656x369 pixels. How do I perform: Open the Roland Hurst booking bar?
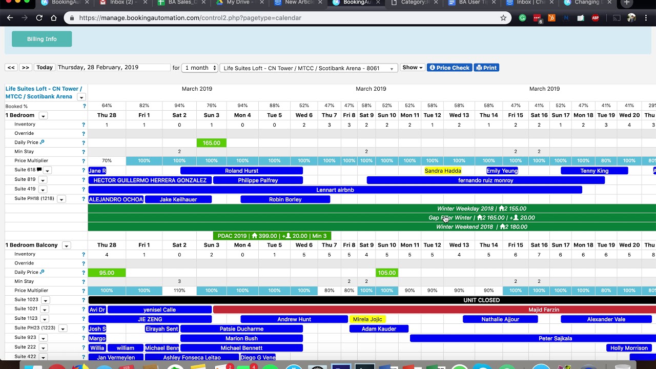tap(241, 171)
